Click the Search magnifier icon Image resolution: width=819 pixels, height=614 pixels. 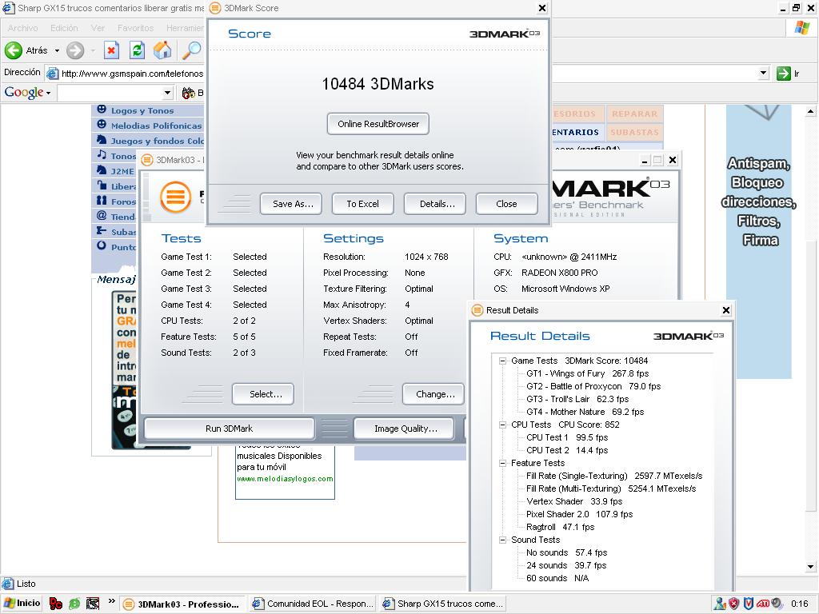pyautogui.click(x=192, y=50)
